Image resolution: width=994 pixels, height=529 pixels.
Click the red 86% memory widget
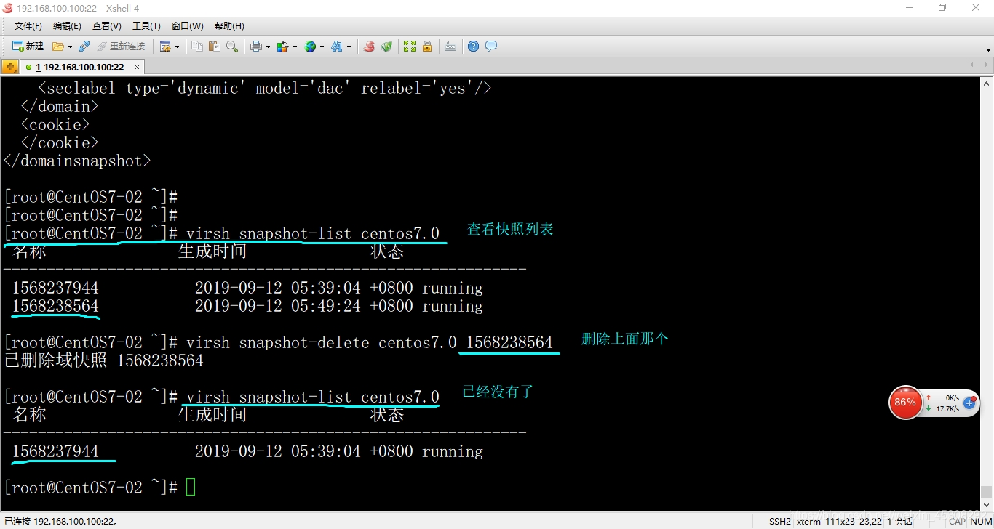905,402
